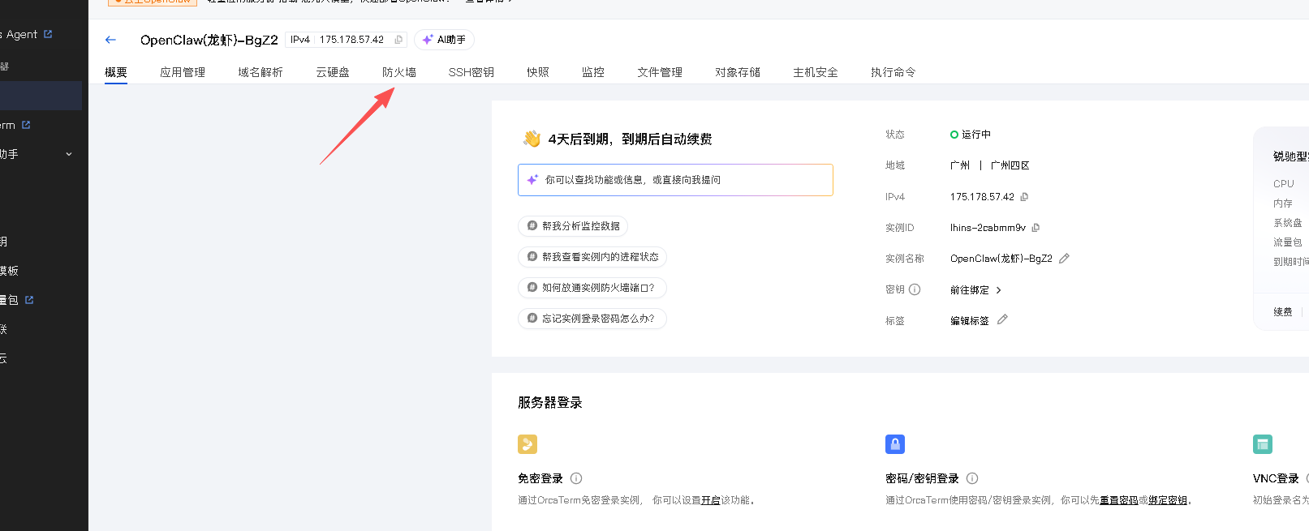Image resolution: width=1309 pixels, height=531 pixels.
Task: Show info tooltip beside 密码/密钥登录
Action: pyautogui.click(x=972, y=478)
